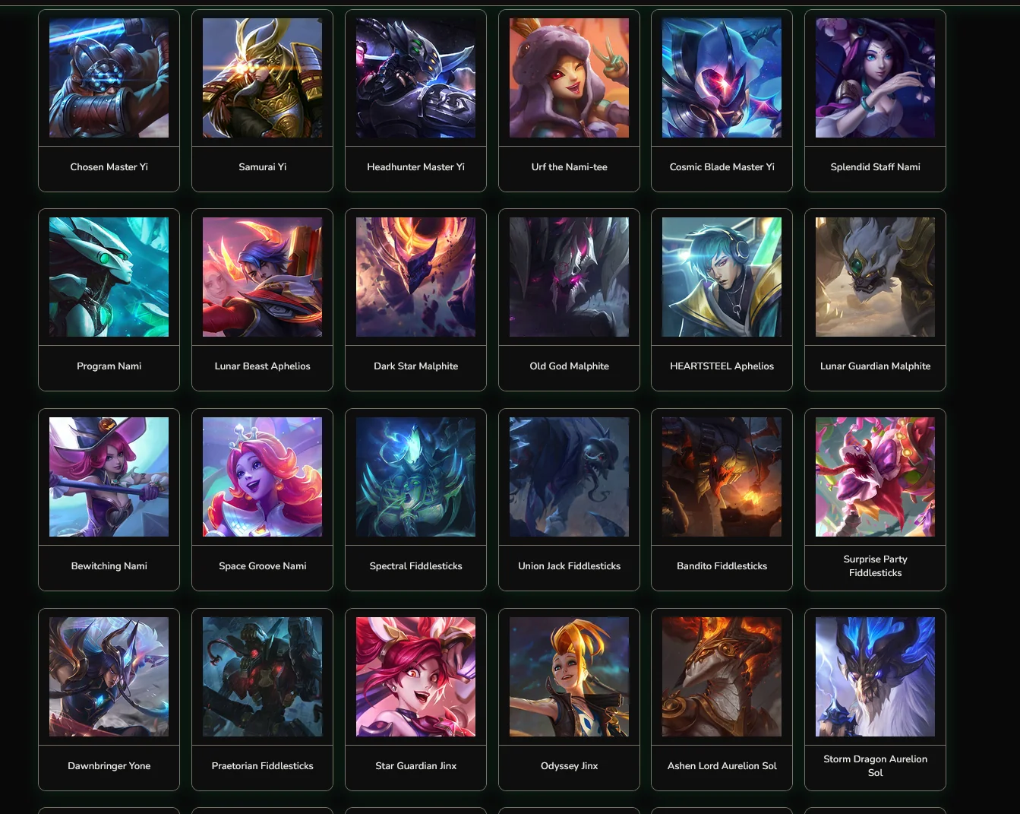Click the Surprise Party Fiddlesticks label
The image size is (1020, 814).
pos(875,566)
